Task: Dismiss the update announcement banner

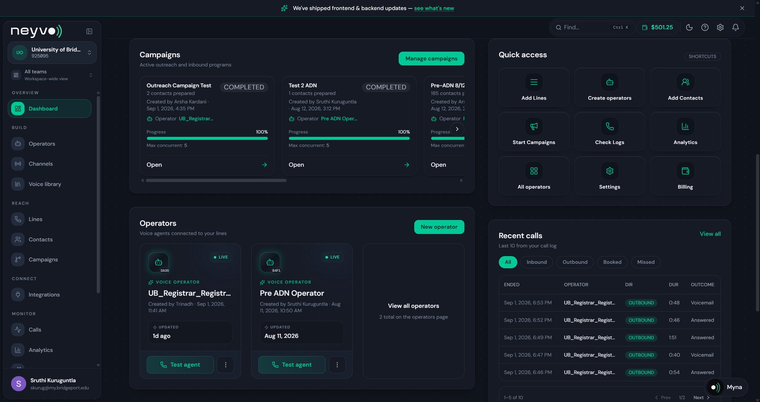Action: click(742, 8)
